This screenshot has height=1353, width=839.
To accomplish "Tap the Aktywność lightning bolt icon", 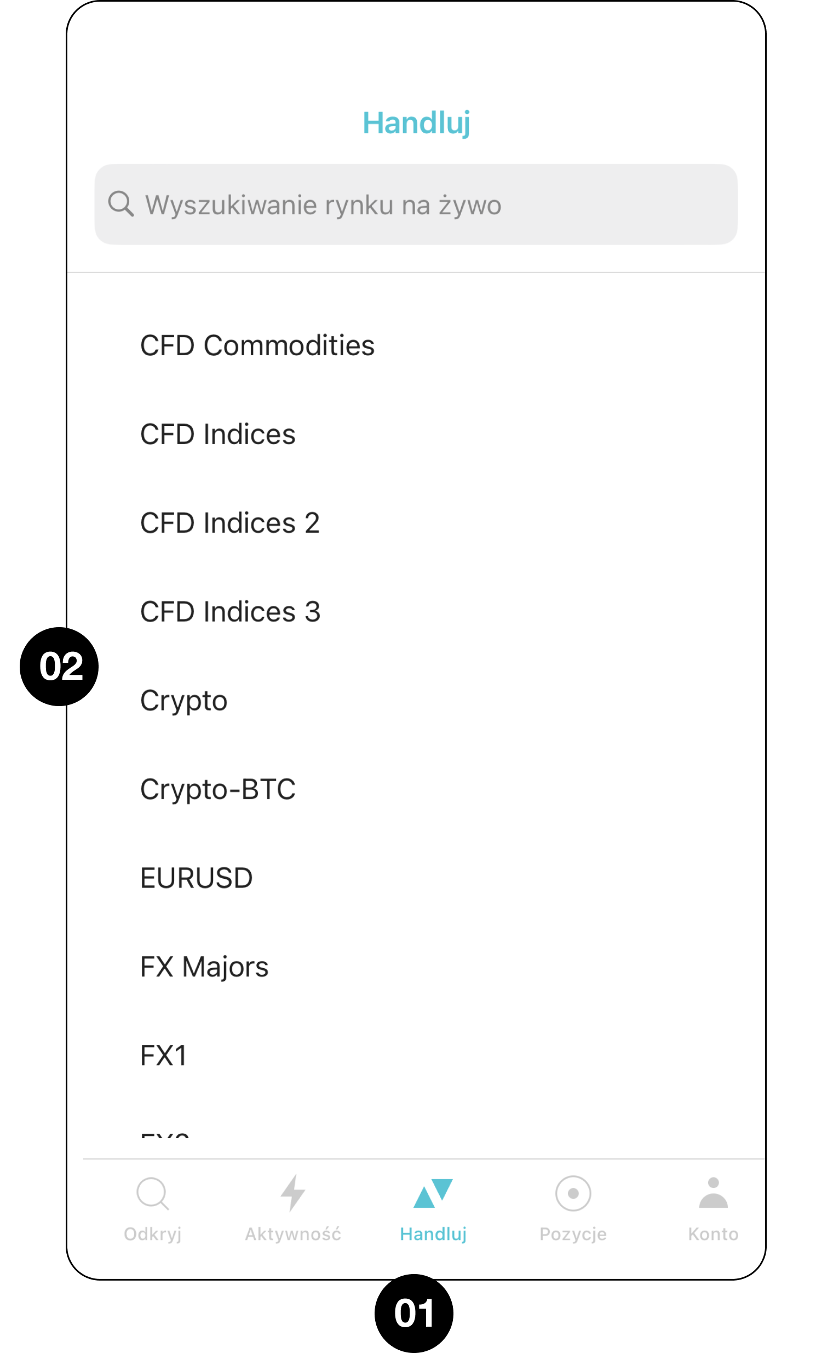I will [293, 1192].
